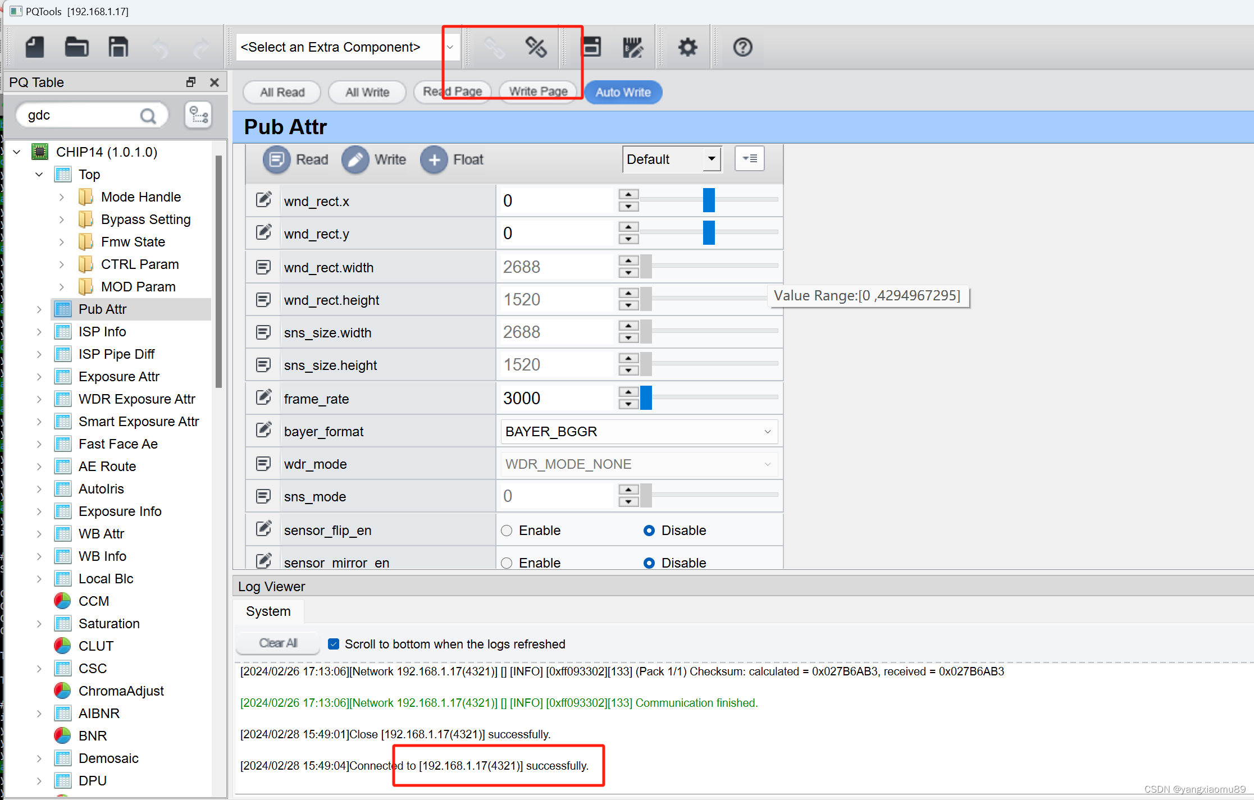Image resolution: width=1254 pixels, height=800 pixels.
Task: Click the disconnect link icon in toolbar
Action: pyautogui.click(x=536, y=47)
